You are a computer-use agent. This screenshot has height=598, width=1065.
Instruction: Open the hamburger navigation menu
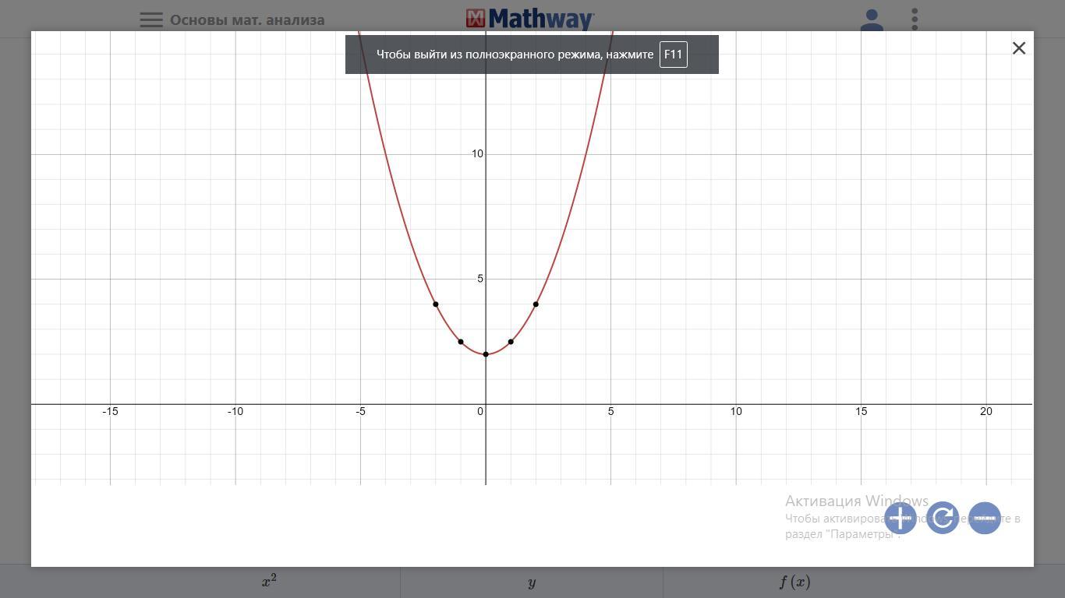[x=150, y=20]
